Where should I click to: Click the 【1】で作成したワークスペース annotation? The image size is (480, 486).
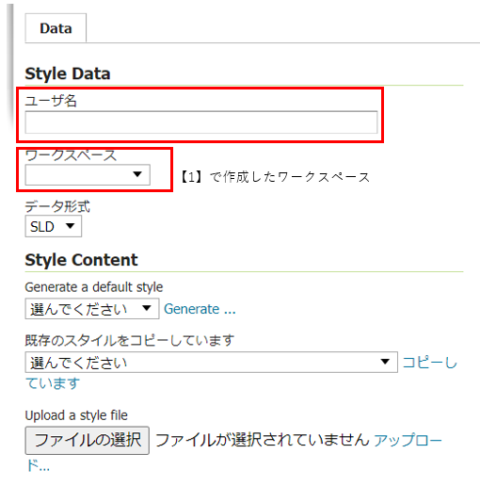point(275,177)
